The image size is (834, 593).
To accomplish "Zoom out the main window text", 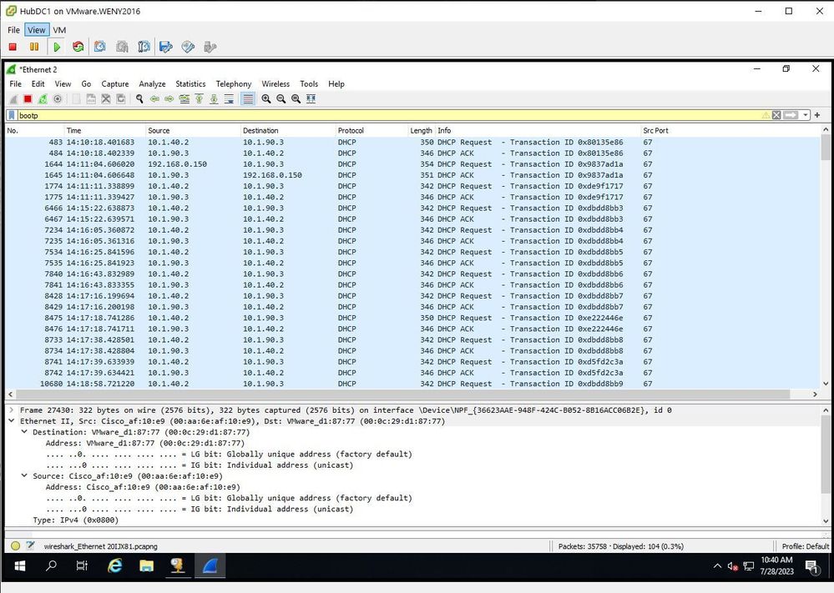I will point(281,98).
